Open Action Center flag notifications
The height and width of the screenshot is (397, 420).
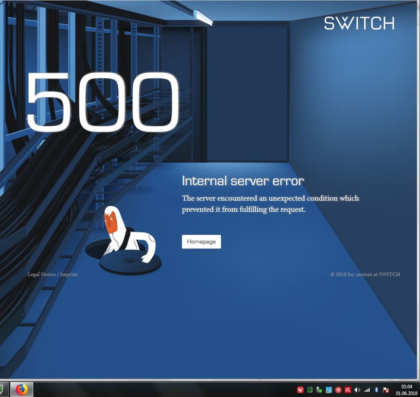point(386,390)
